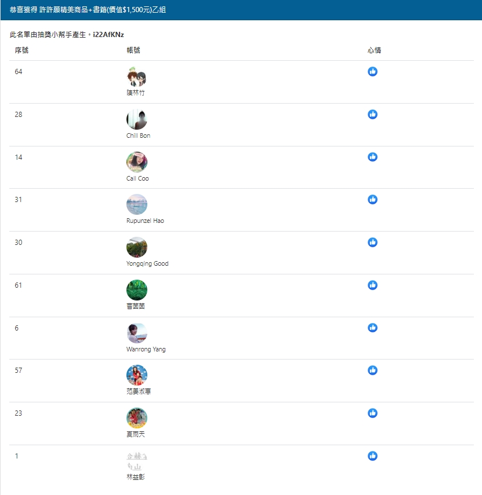
Task: Click the 帳號 column header
Action: (133, 50)
